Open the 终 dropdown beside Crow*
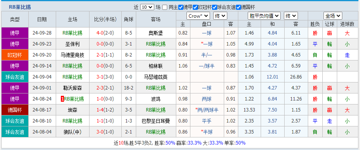360x150 pixels. 220,16
